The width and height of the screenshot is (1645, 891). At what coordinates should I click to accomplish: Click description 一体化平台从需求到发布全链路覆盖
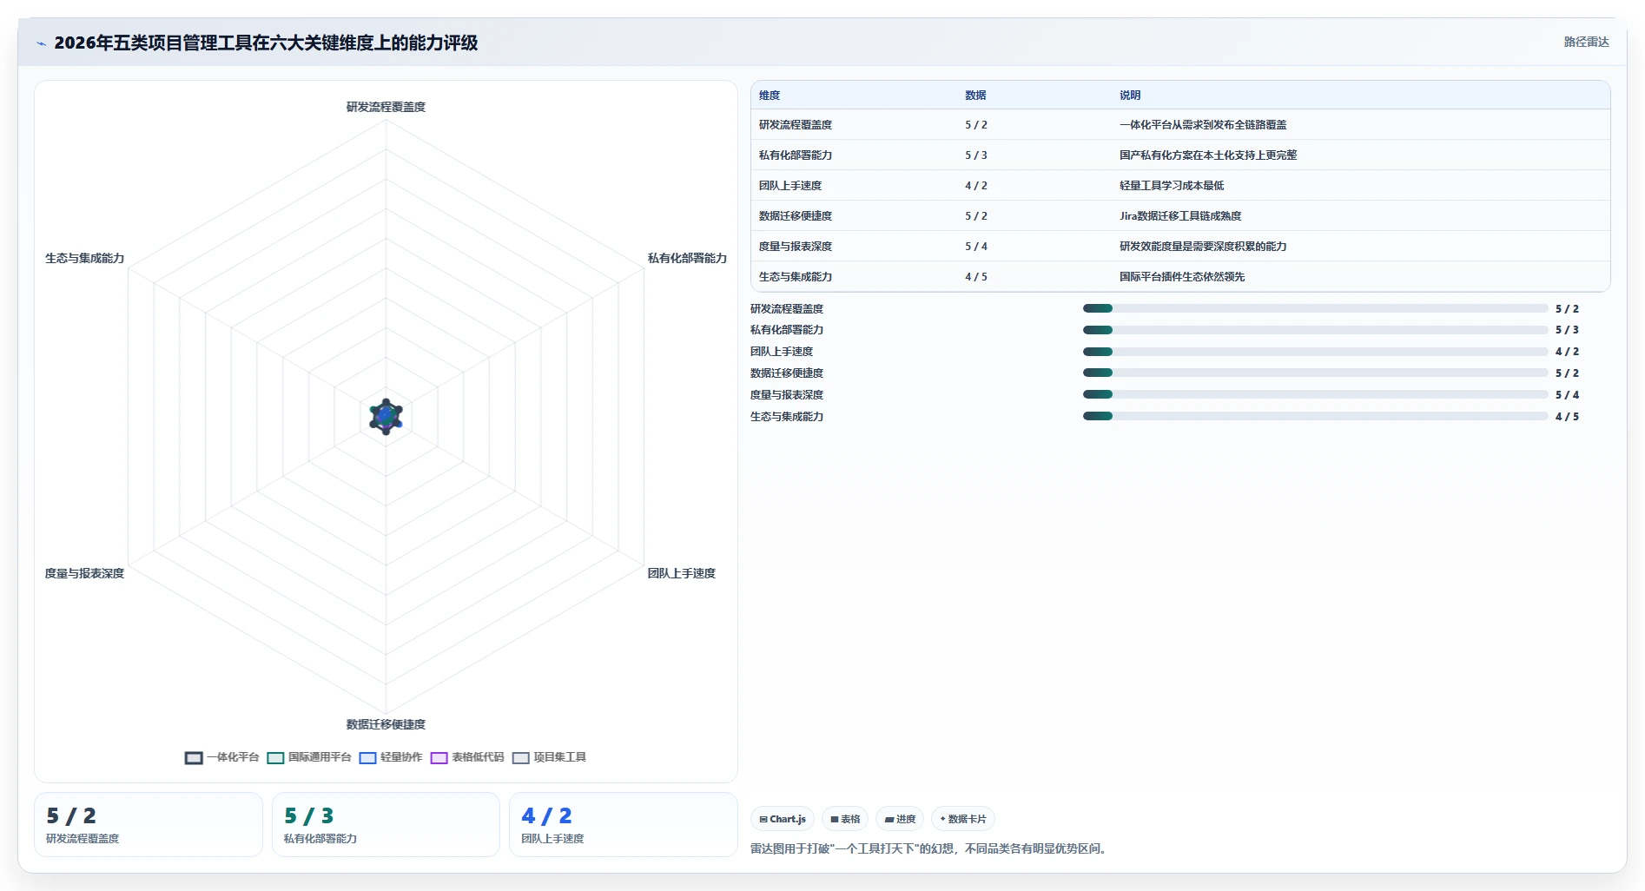[x=1203, y=125]
